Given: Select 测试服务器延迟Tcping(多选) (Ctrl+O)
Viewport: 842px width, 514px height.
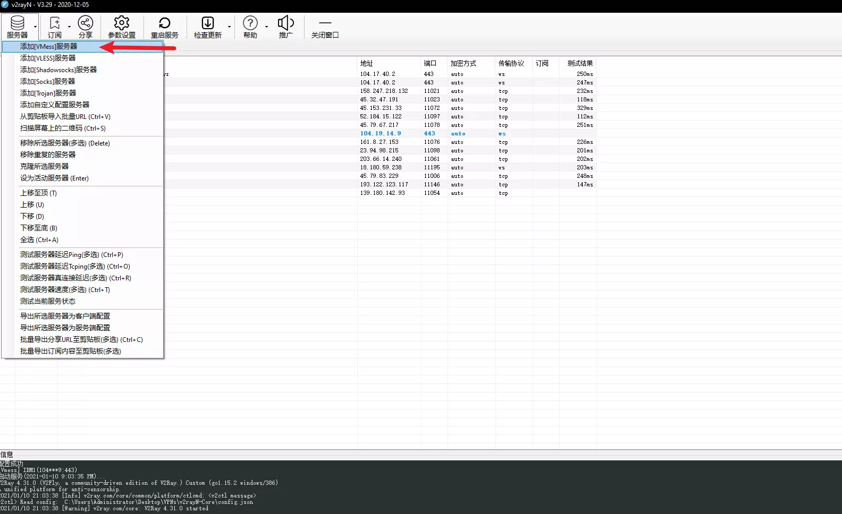Looking at the screenshot, I should coord(82,267).
